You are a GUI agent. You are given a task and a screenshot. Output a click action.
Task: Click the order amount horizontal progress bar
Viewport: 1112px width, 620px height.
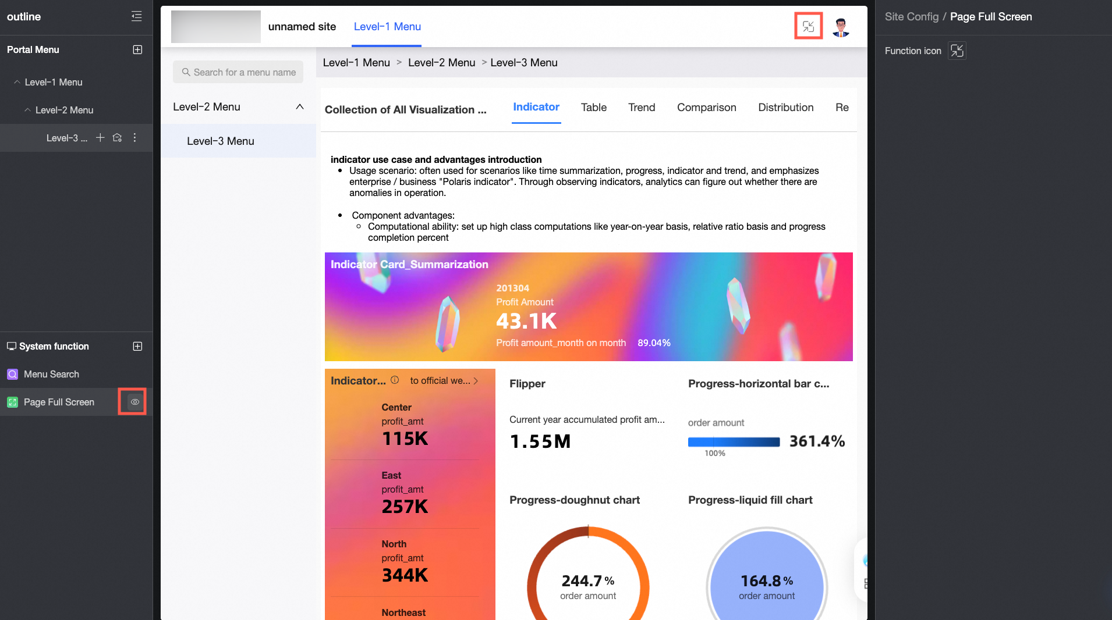pos(734,442)
